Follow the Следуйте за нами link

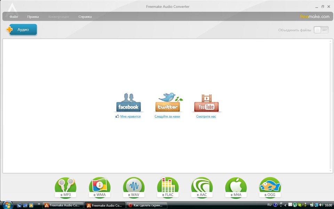coord(167,116)
